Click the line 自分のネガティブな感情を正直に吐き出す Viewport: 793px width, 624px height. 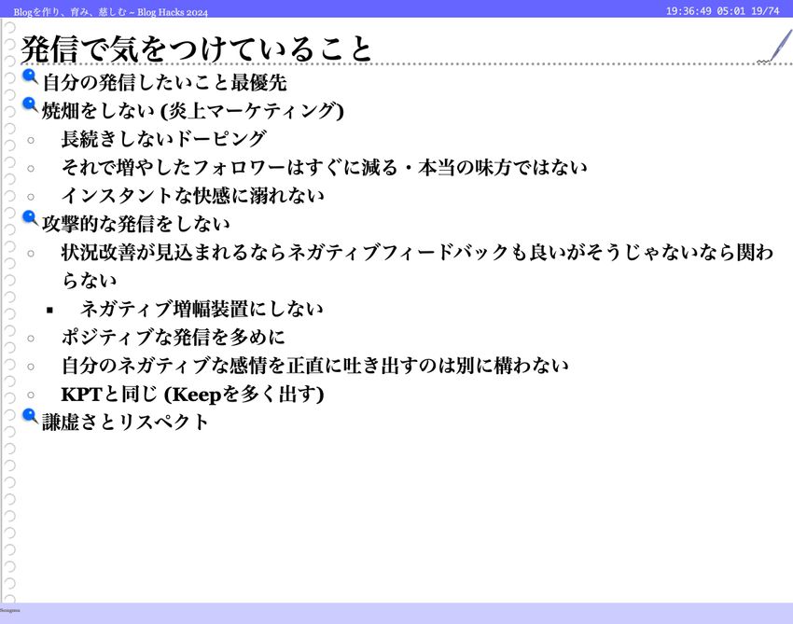[314, 366]
